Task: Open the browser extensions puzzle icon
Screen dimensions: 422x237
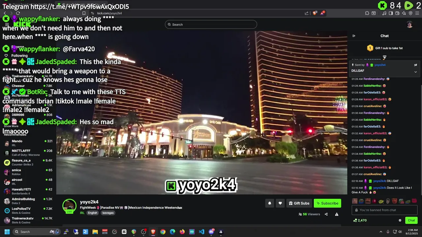Action: tap(367, 13)
